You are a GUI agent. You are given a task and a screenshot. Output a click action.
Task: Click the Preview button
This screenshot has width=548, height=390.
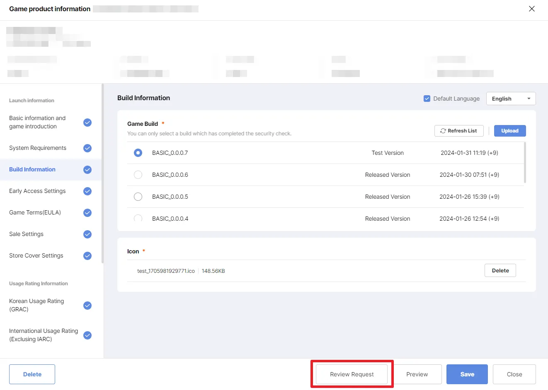click(x=417, y=374)
